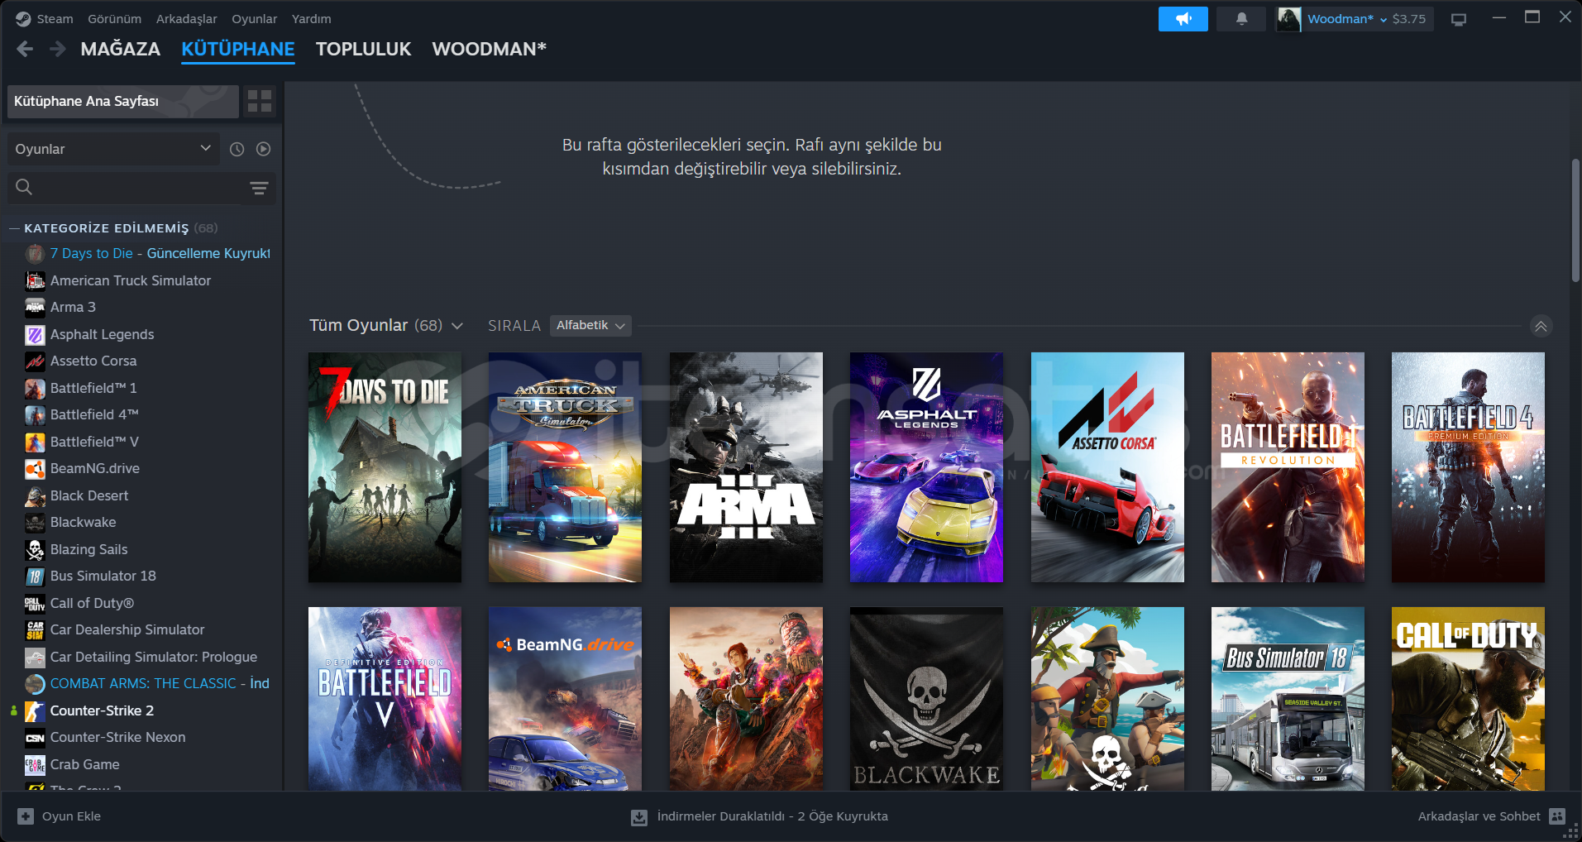The image size is (1582, 842).
Task: Go to the KÜTÜPHANE tab
Action: pos(238,49)
